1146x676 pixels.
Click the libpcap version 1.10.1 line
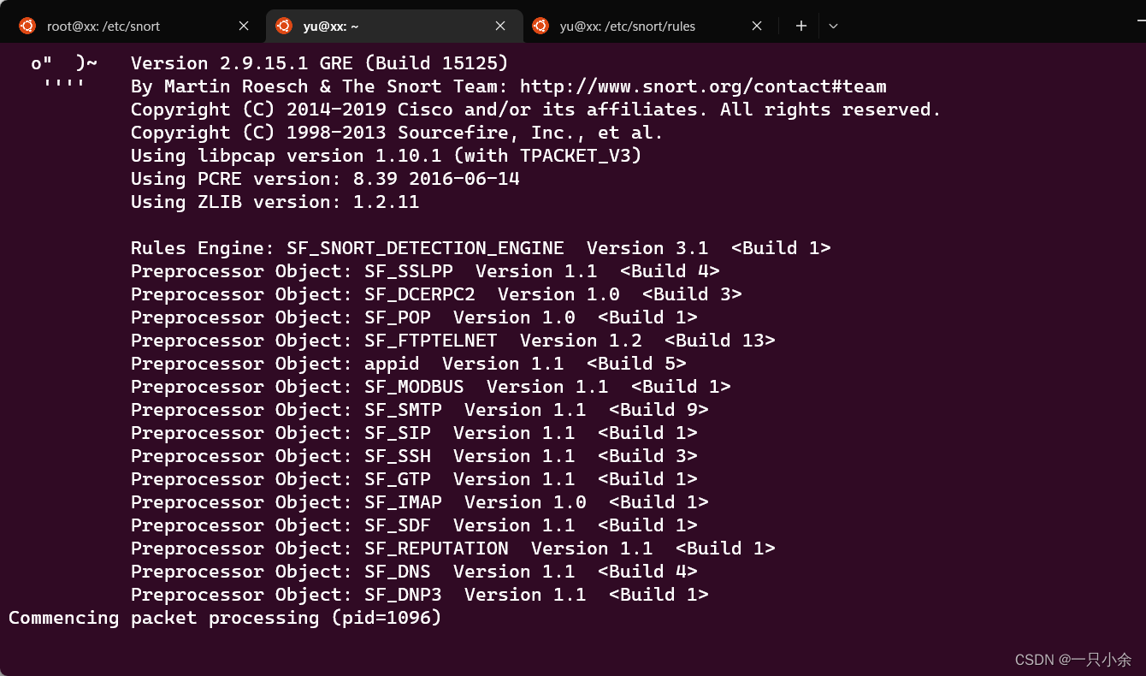click(x=387, y=156)
